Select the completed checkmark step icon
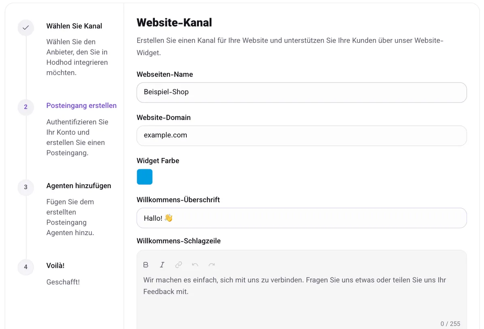Image resolution: width=484 pixels, height=329 pixels. tap(26, 27)
